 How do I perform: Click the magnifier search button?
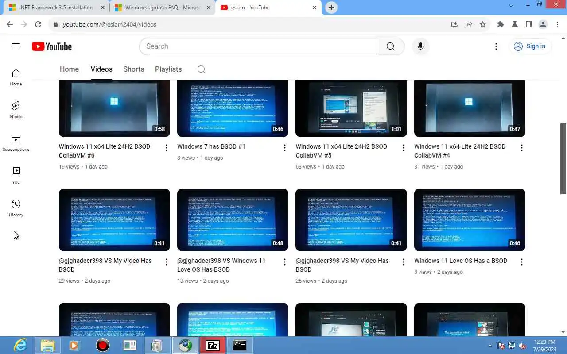(x=390, y=46)
